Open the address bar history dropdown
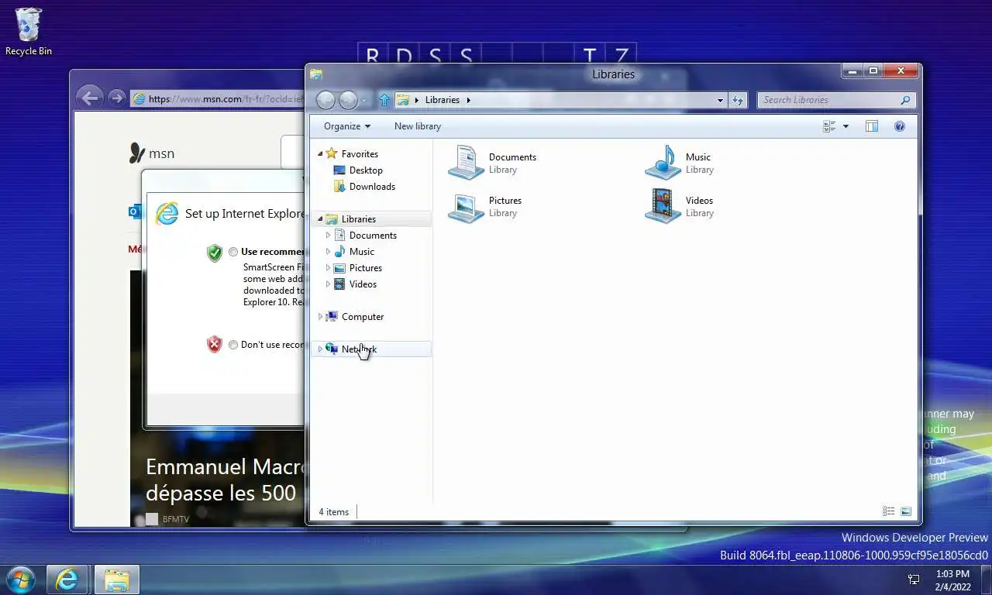 (720, 100)
